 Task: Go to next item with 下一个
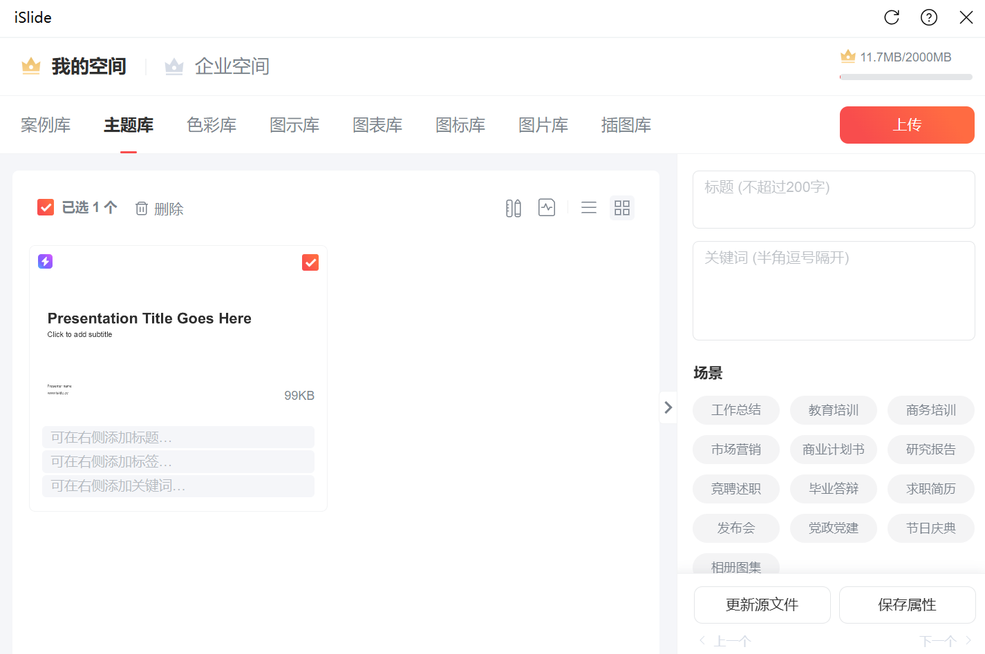tap(944, 642)
